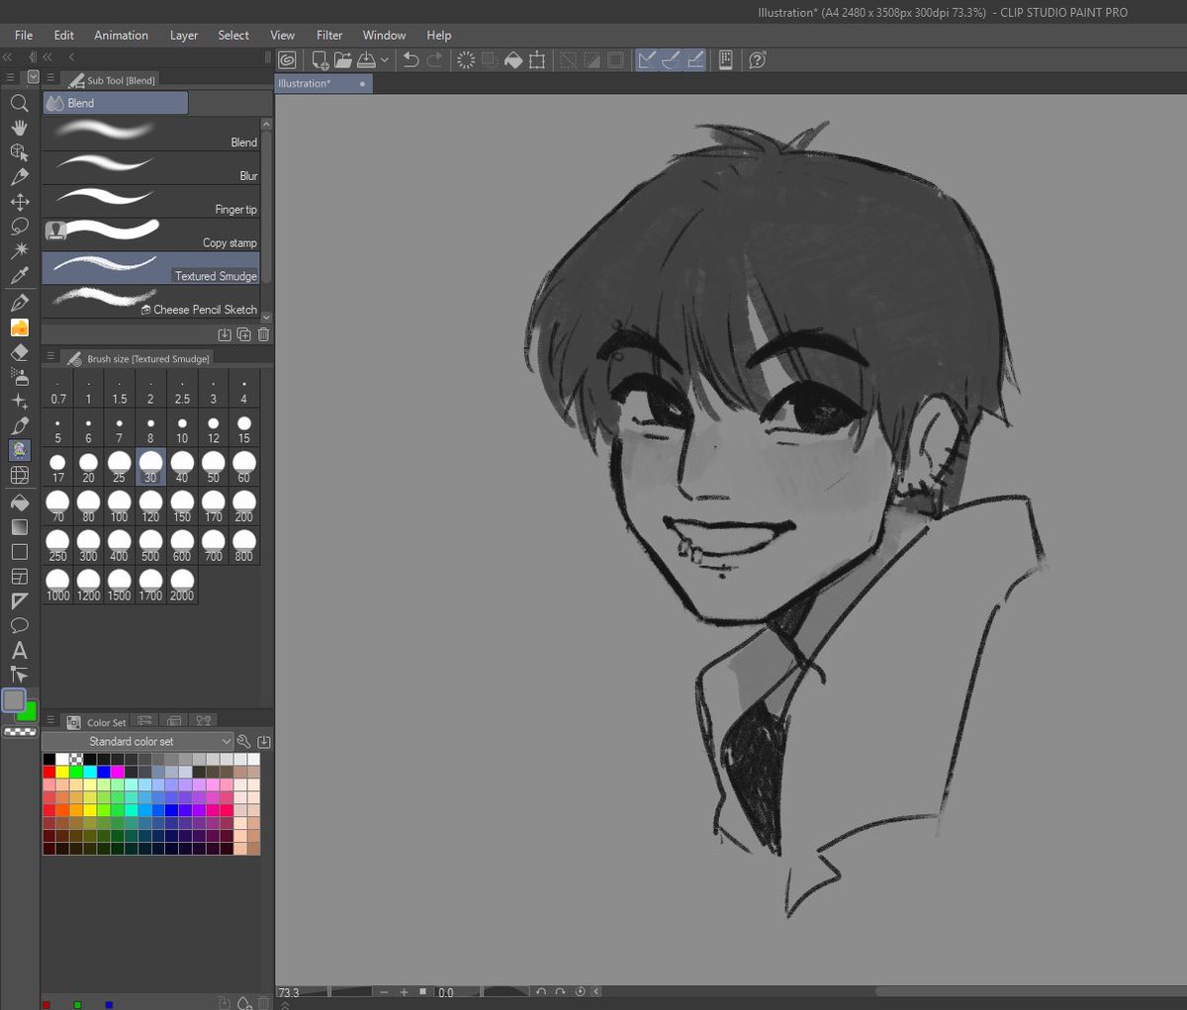
Task: Select the Fill bucket tool in toolbox
Action: pyautogui.click(x=19, y=503)
